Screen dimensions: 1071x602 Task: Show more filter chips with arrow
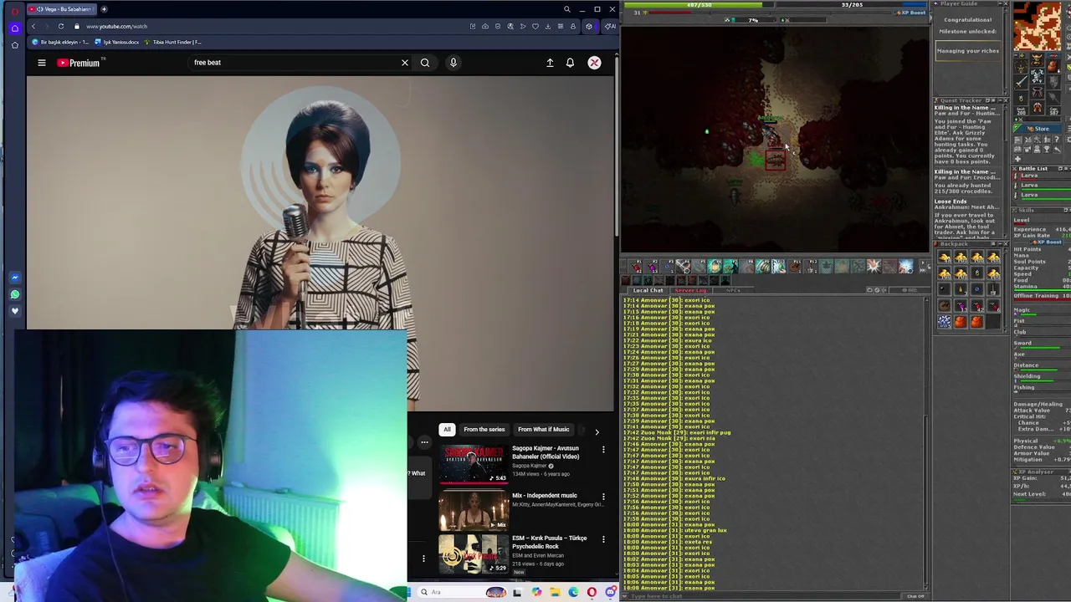[x=597, y=431]
